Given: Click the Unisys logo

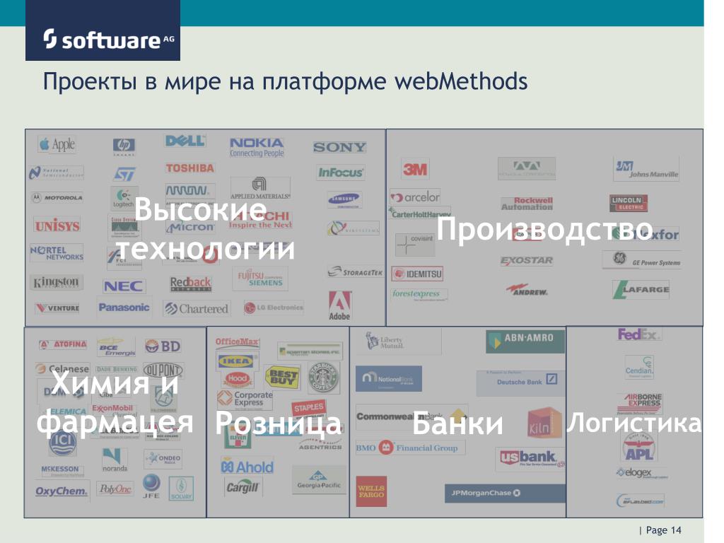Looking at the screenshot, I should point(57,226).
